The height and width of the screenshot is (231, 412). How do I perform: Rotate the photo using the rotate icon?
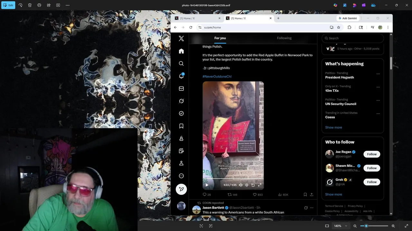tap(20, 5)
